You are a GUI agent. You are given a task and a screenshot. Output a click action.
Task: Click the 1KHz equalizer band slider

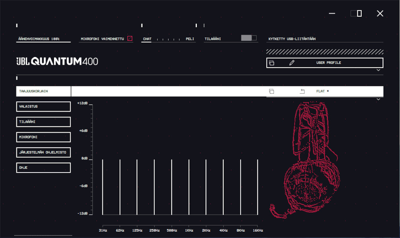(189, 187)
